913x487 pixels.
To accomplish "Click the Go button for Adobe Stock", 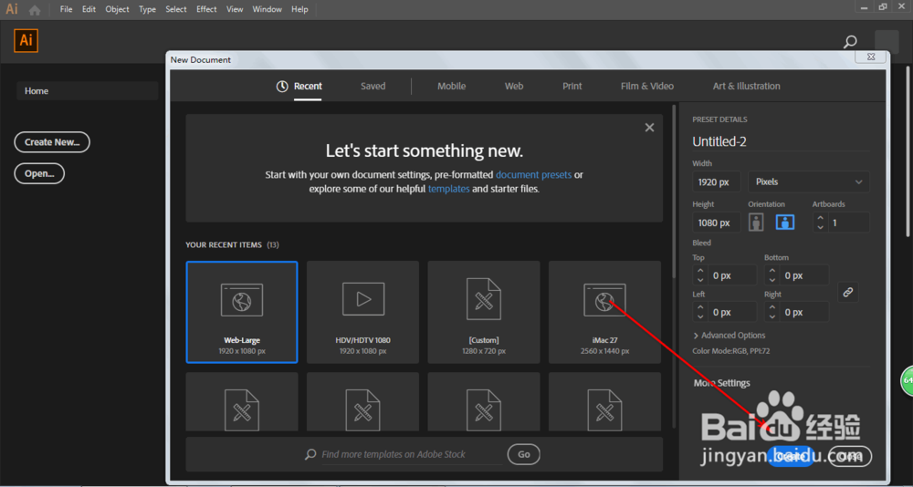I will pos(523,454).
